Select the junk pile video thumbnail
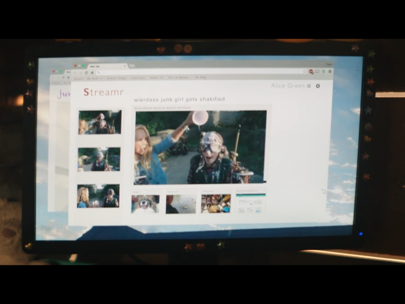 [216, 203]
